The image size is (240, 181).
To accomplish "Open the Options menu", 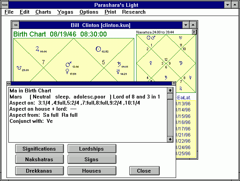I will pos(89,12).
